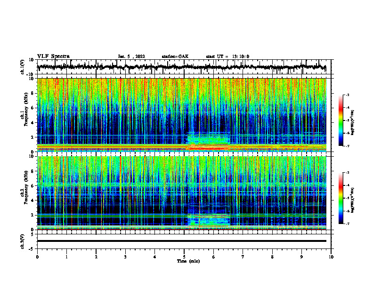Click the "-4" tick on ch.2 color bar
The height and width of the screenshot is (288, 373).
[x=348, y=185]
